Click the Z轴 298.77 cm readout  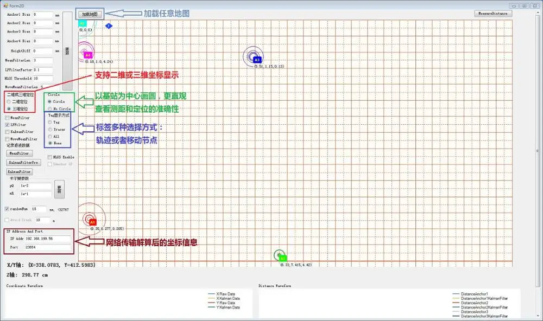(x=27, y=275)
